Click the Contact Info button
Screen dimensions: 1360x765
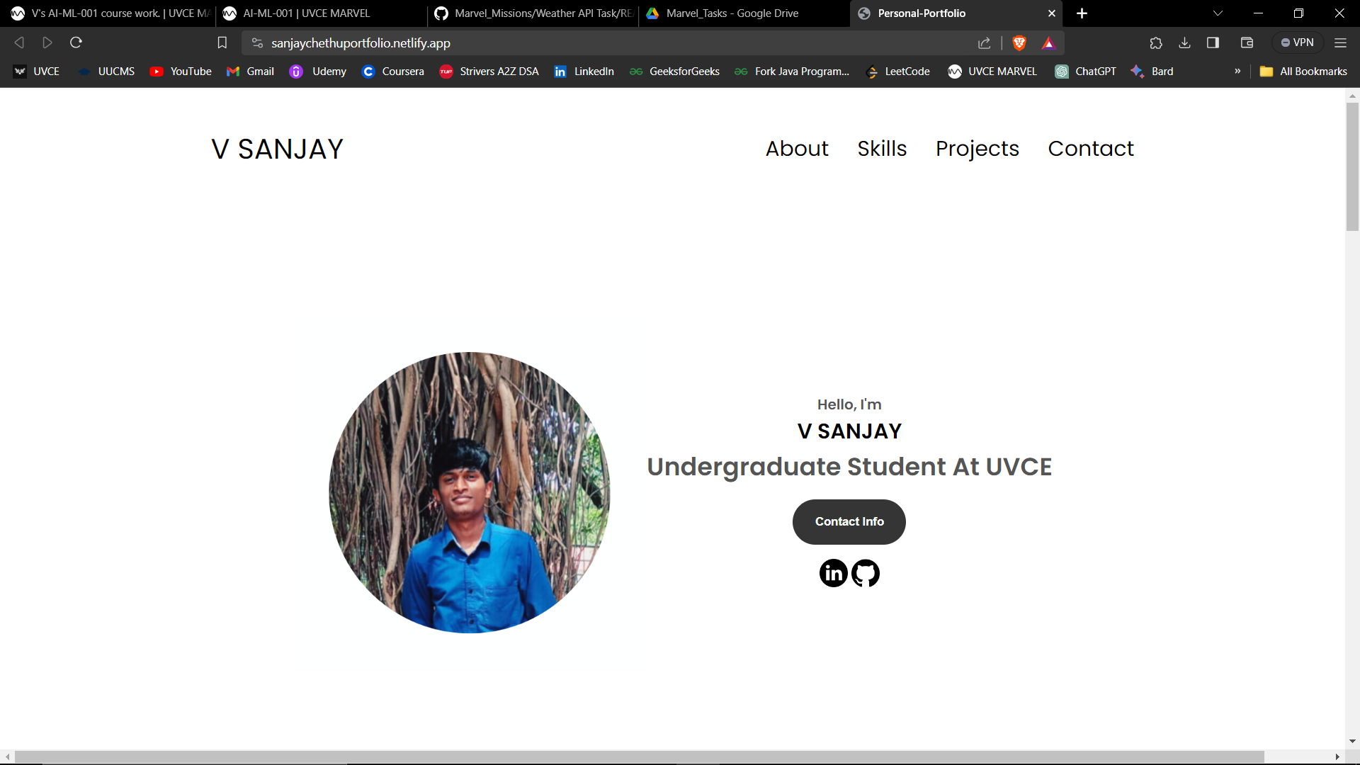tap(849, 522)
